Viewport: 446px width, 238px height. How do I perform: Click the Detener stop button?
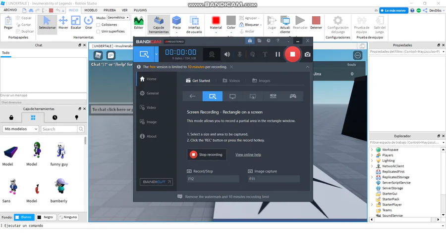click(316, 23)
